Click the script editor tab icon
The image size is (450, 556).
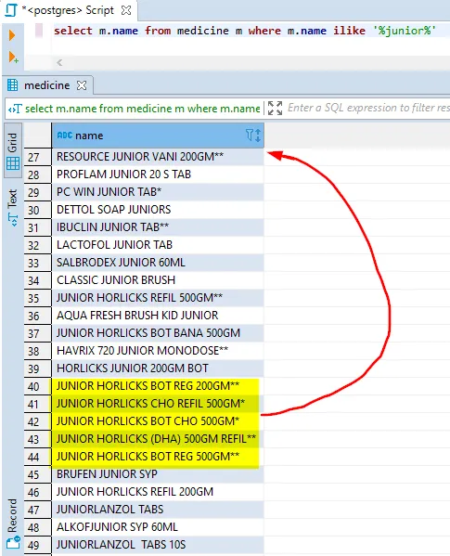point(11,10)
